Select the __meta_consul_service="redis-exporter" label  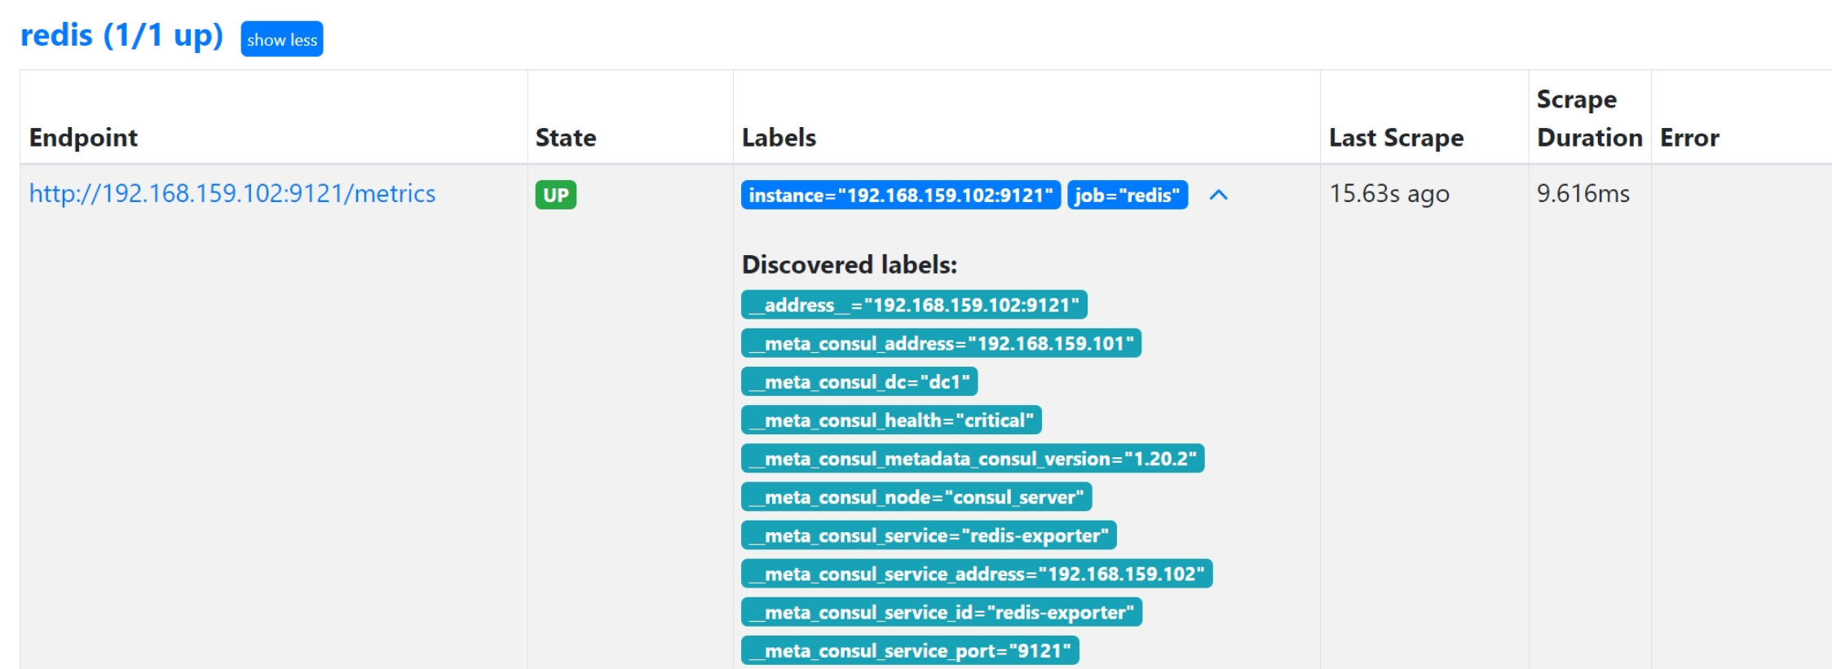(929, 535)
